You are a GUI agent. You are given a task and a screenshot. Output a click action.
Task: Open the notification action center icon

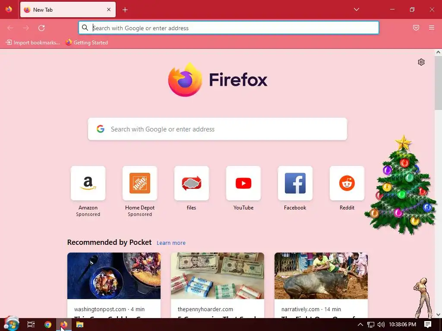(428, 325)
